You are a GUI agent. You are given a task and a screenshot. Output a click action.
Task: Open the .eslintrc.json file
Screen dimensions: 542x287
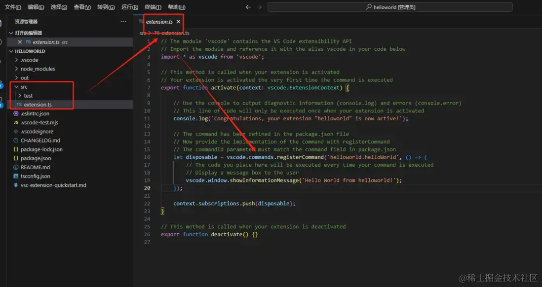coord(70,113)
